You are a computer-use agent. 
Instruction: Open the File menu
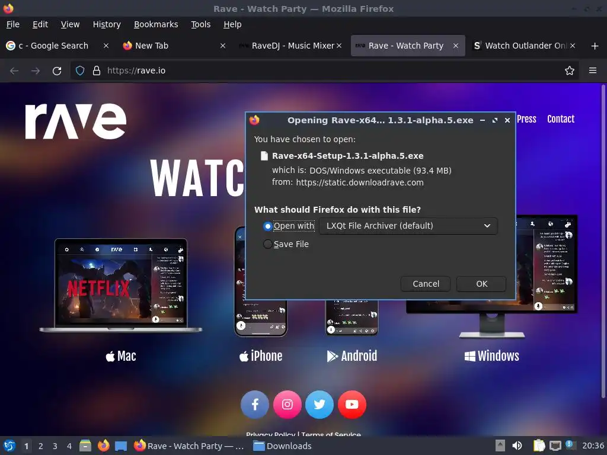[13, 24]
